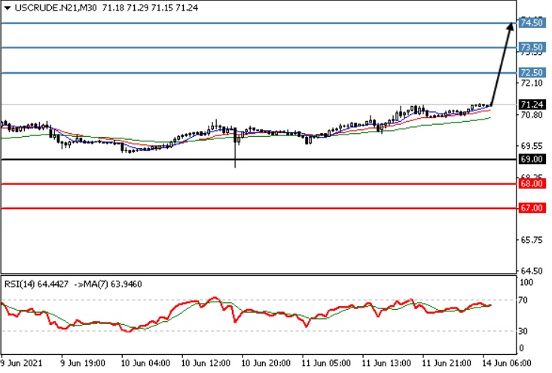
Task: Select the blue horizontal line at 74.50
Action: (259, 23)
